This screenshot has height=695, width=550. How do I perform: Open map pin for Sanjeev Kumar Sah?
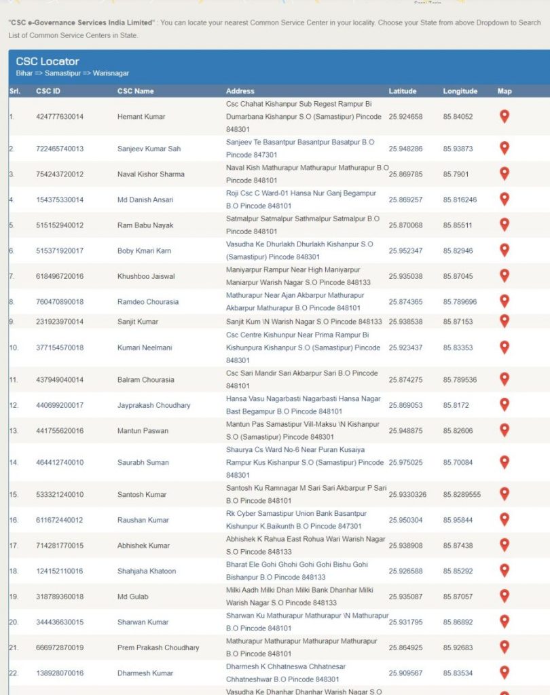pos(505,148)
